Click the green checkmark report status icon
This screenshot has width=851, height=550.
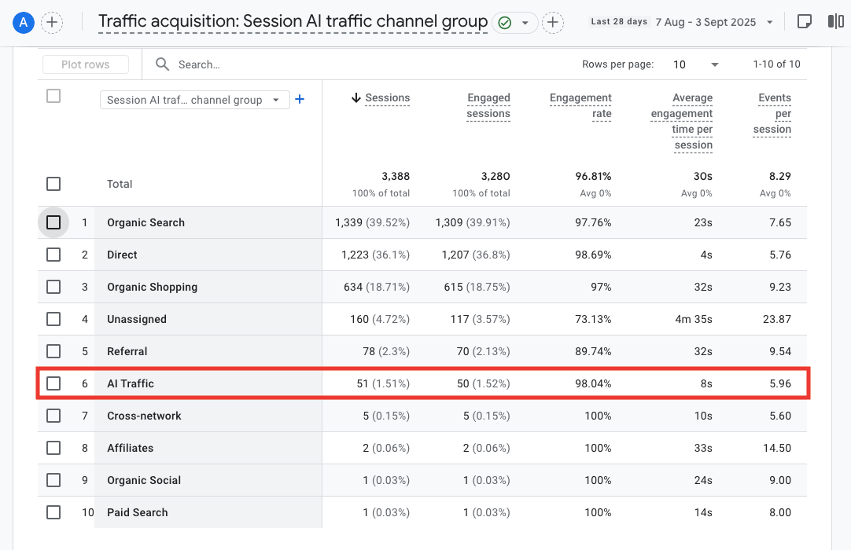point(506,22)
